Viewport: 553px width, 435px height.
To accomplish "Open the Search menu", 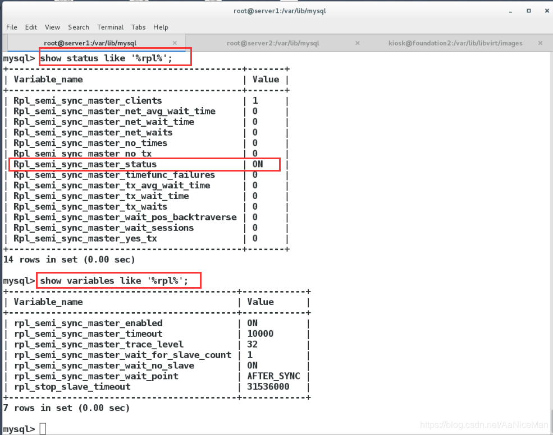I will coord(78,27).
